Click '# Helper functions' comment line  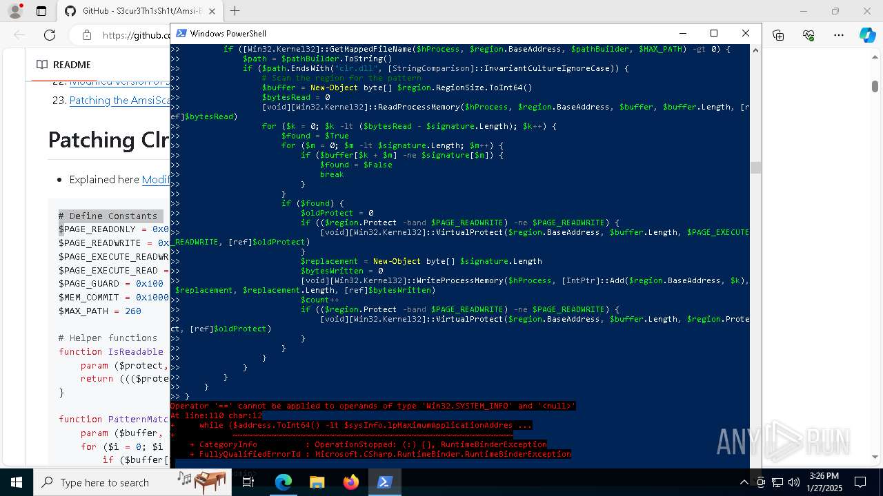[x=108, y=338]
